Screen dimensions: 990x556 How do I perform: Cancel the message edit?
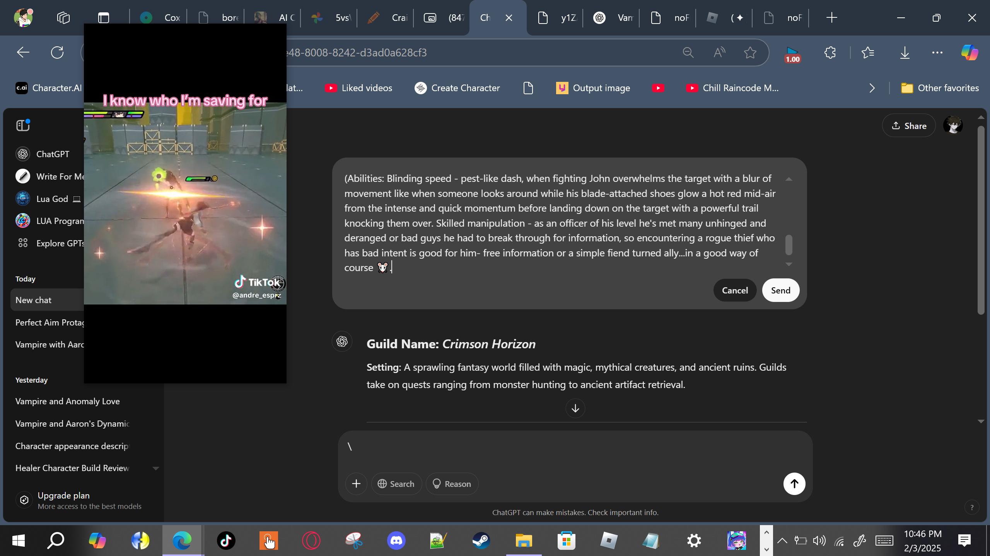click(x=735, y=290)
